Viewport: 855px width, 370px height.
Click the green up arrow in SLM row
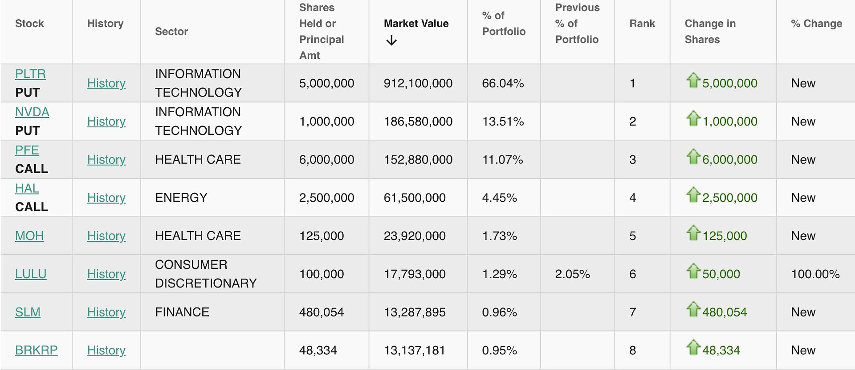(693, 309)
